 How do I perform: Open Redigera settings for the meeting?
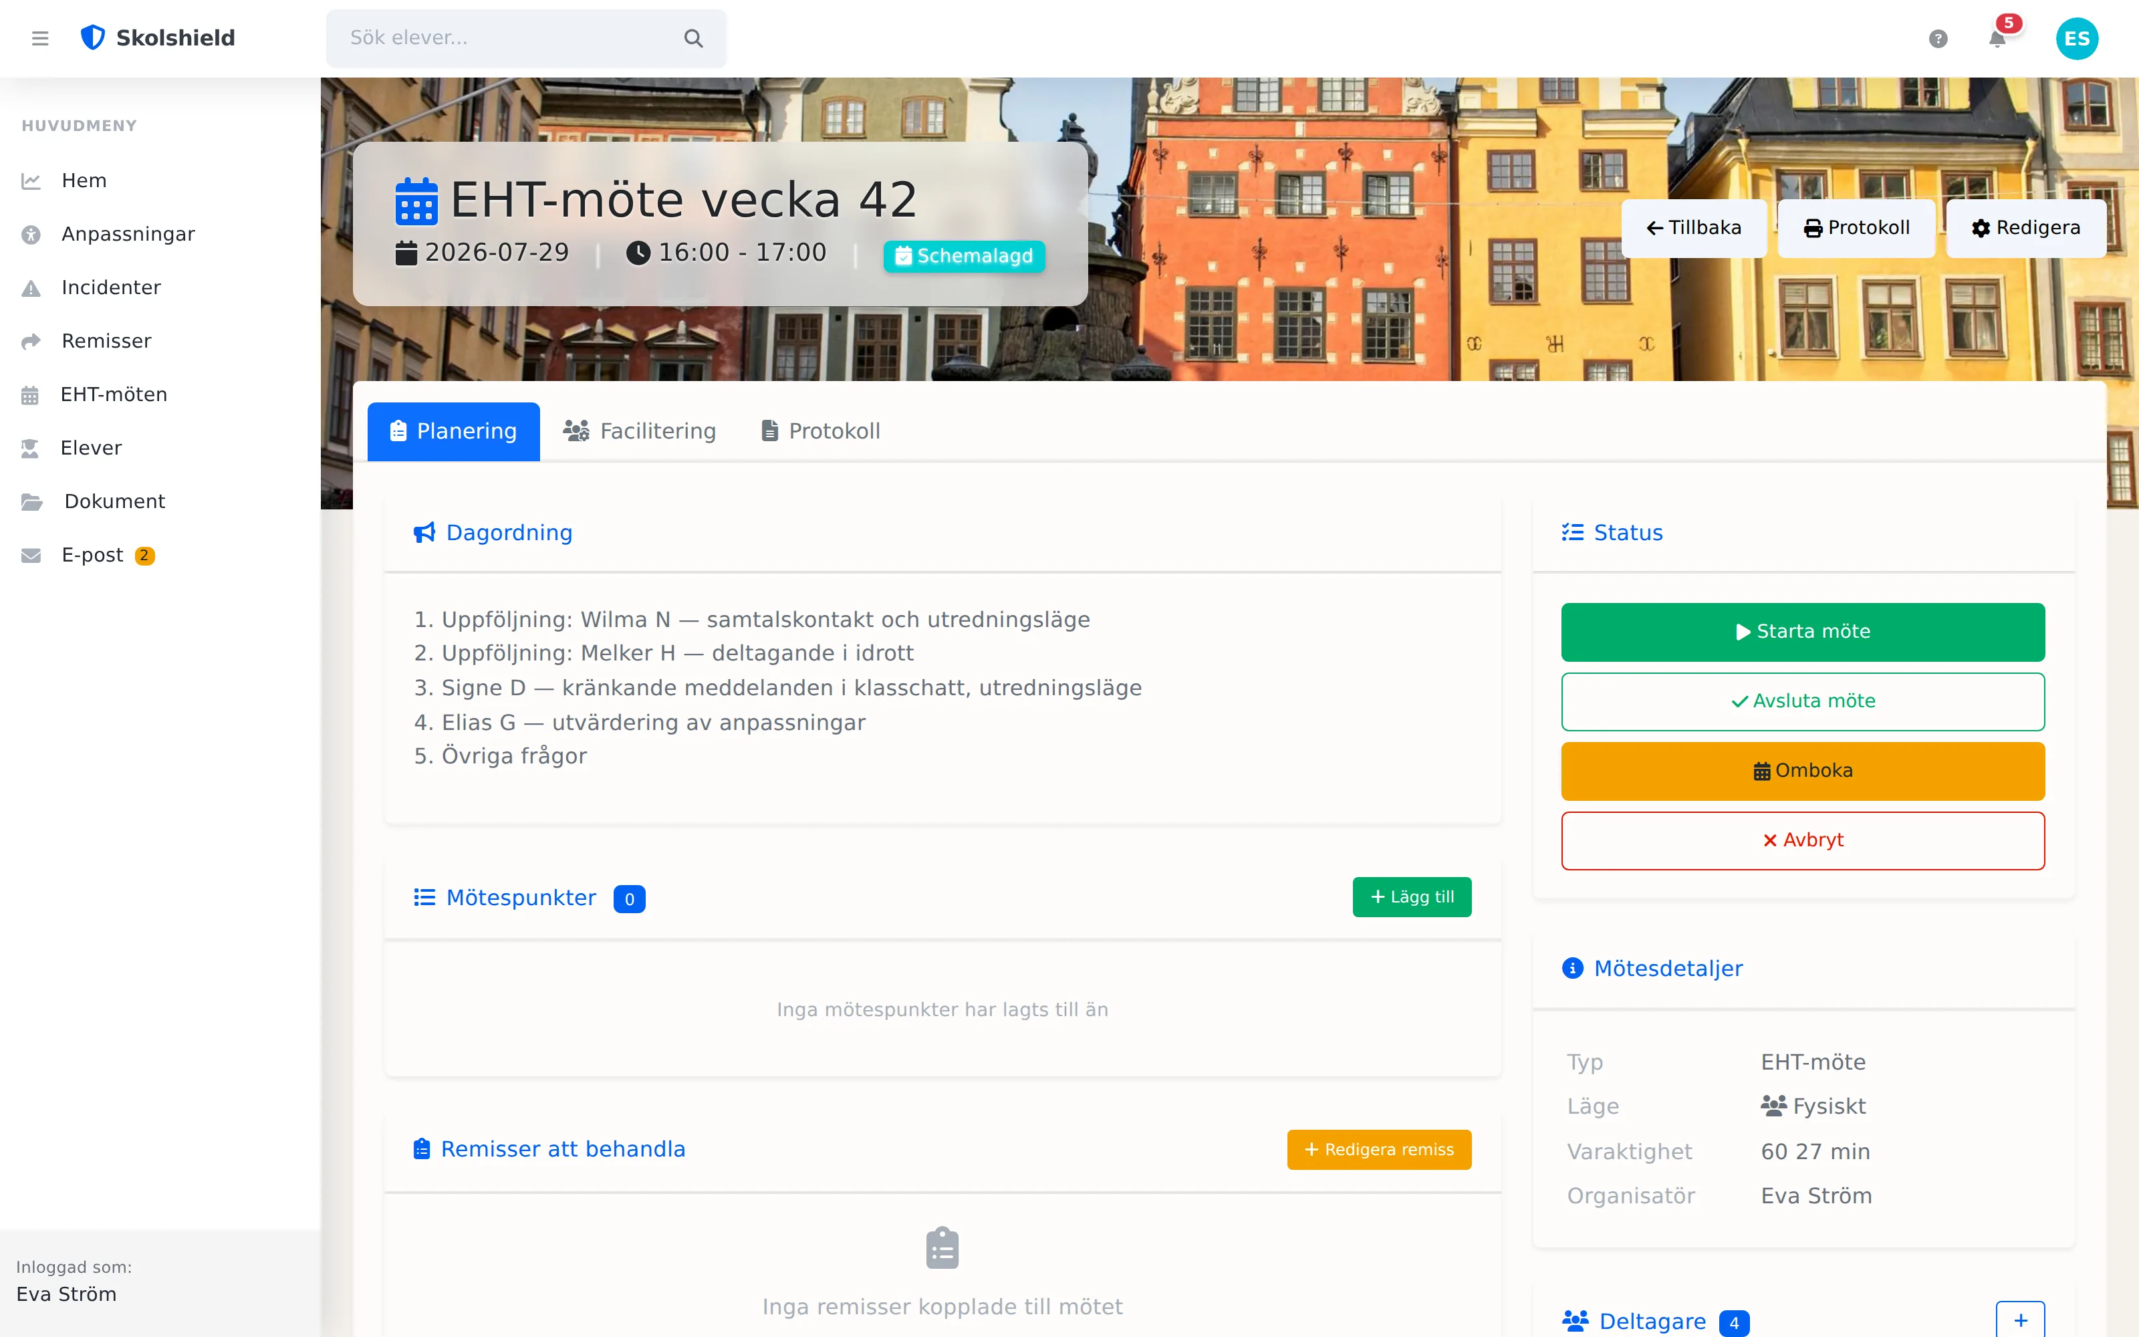2026,228
